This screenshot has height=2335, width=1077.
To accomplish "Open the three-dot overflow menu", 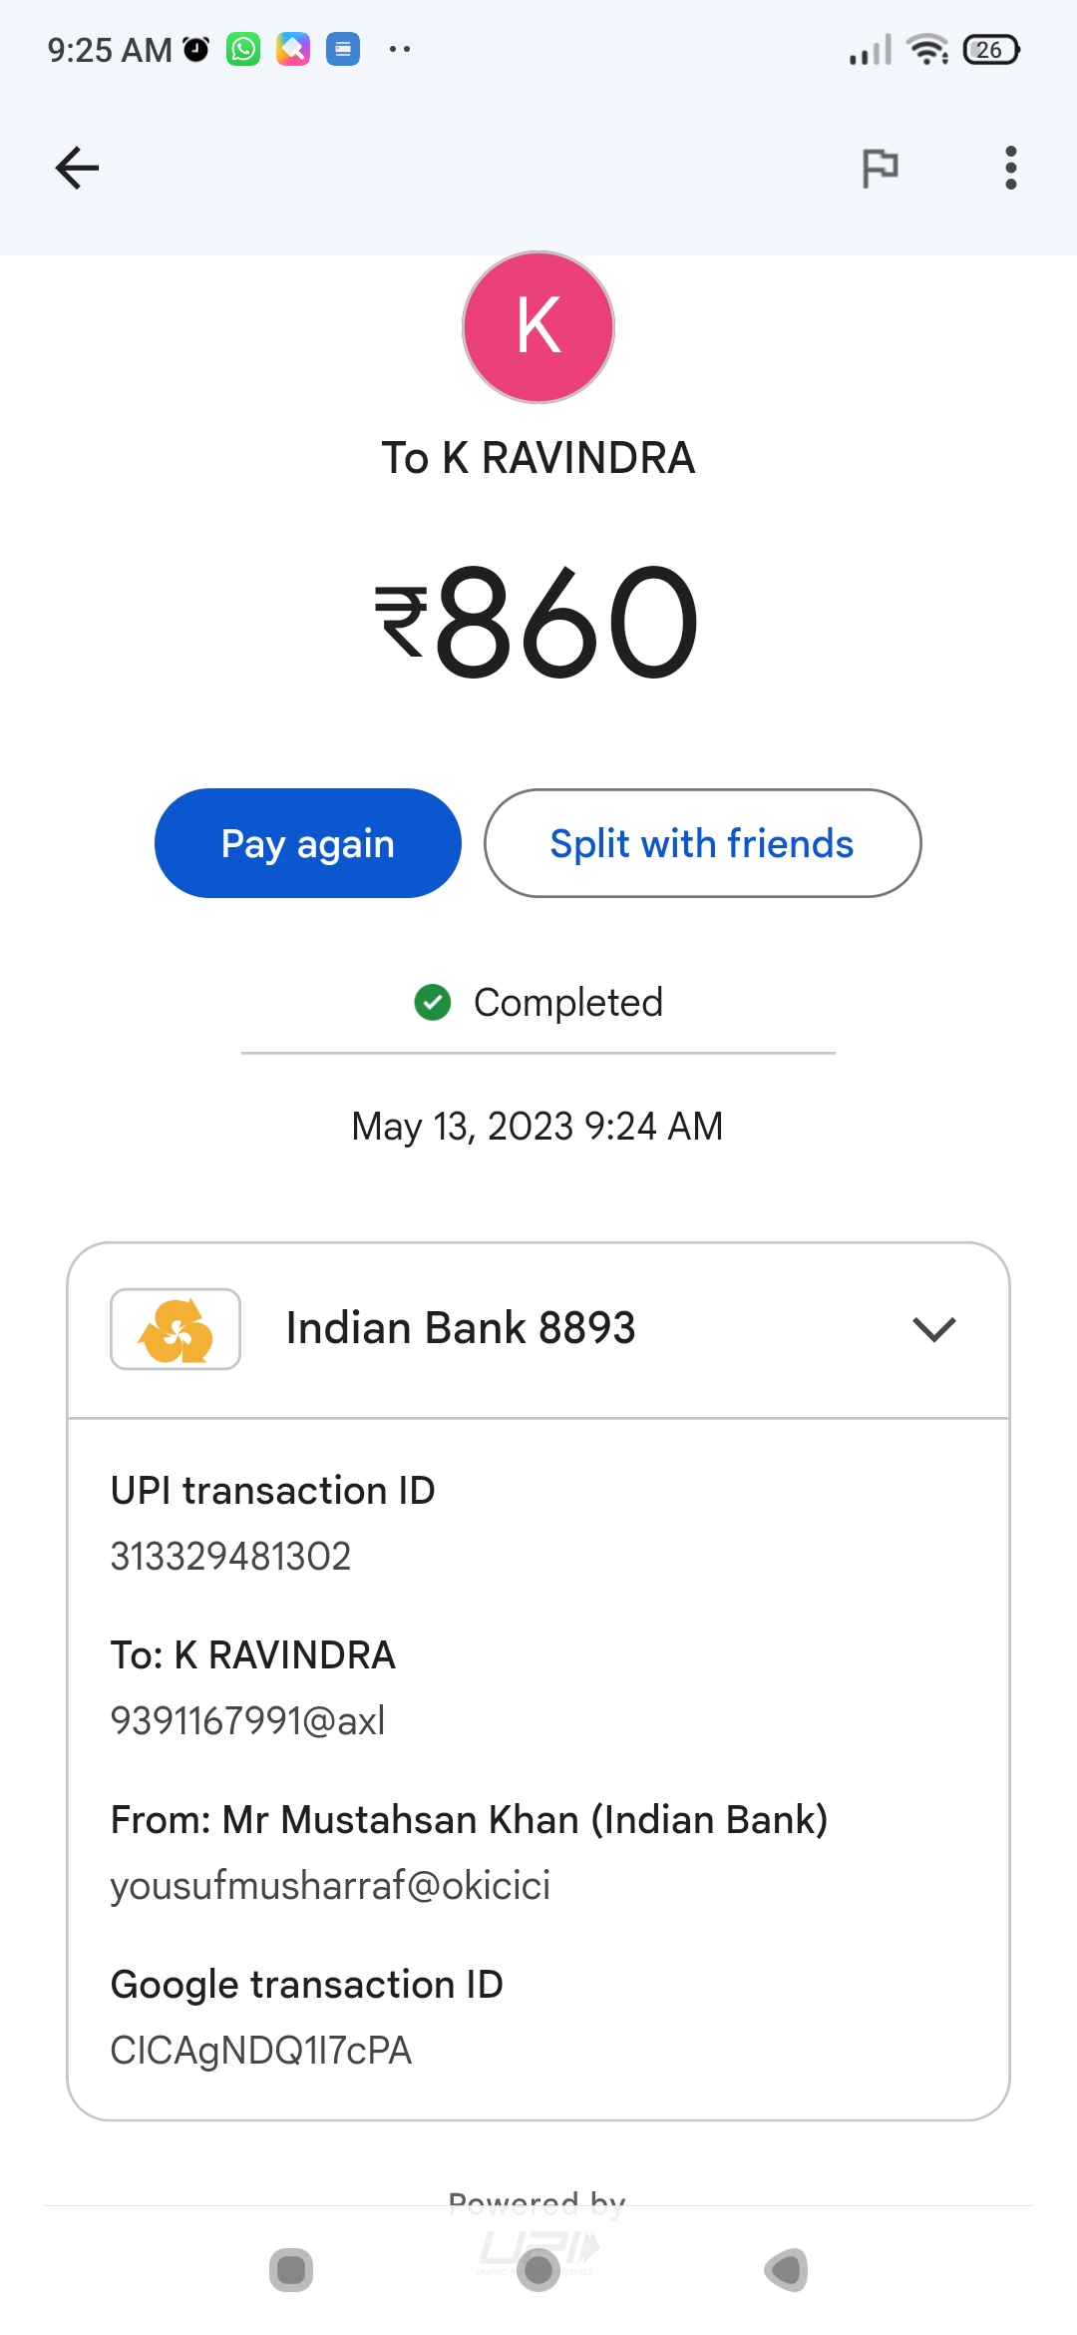I will tap(1010, 168).
